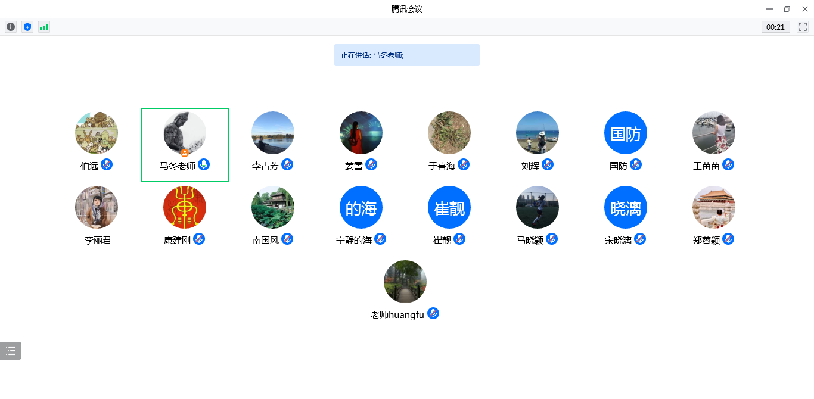Click 康建刚's red avatar

(x=185, y=207)
